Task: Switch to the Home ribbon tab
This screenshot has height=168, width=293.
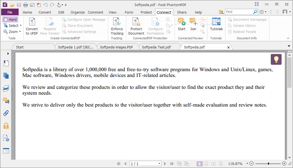Action: (27, 12)
